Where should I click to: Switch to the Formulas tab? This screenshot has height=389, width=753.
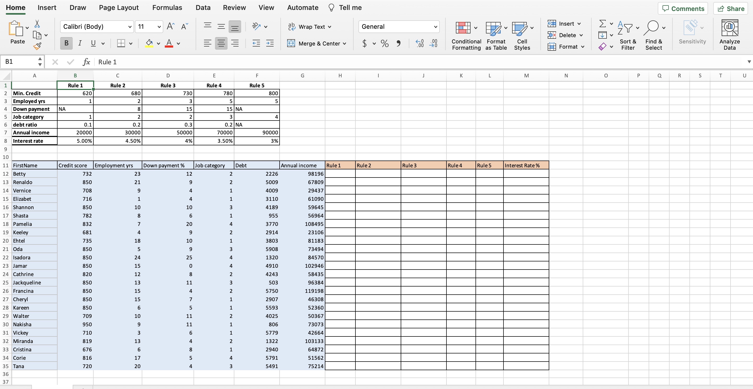pos(167,8)
